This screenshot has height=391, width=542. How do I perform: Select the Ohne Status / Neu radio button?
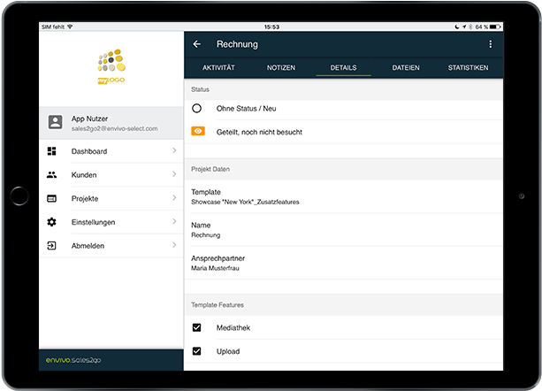(196, 108)
